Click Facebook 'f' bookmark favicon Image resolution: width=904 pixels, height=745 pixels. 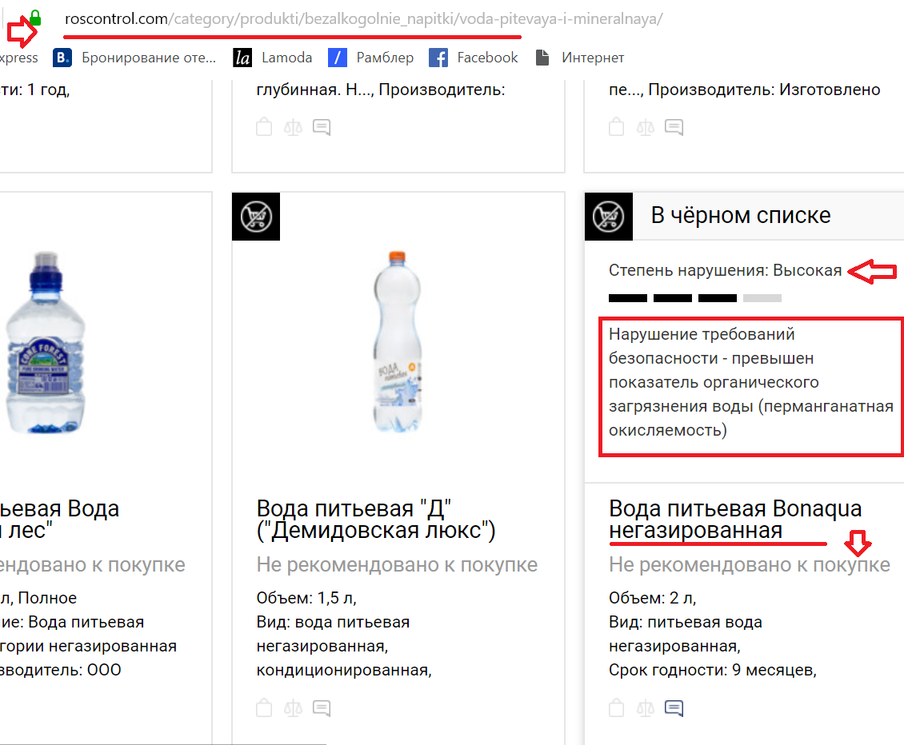click(x=438, y=58)
